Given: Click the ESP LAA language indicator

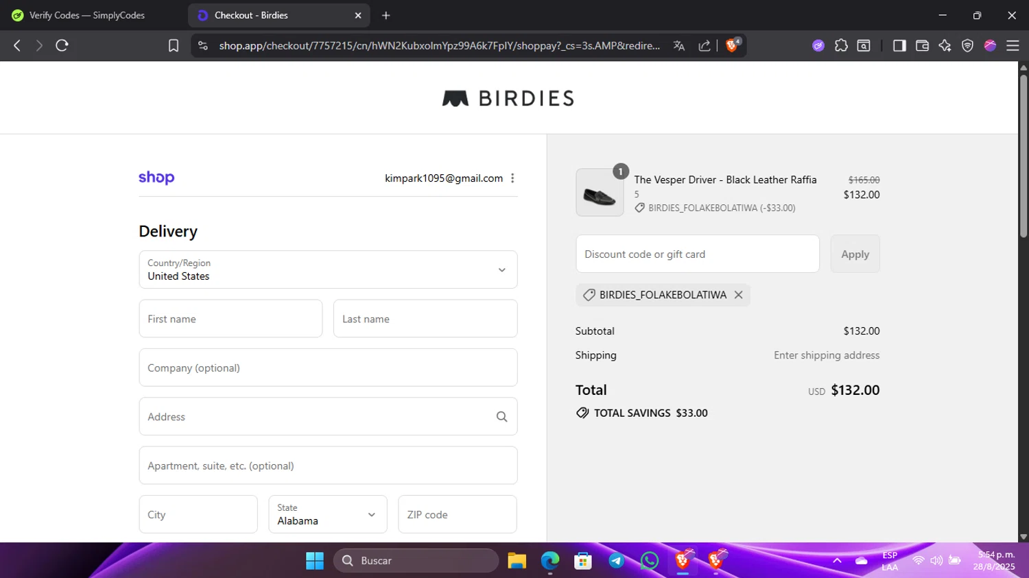Looking at the screenshot, I should (890, 561).
